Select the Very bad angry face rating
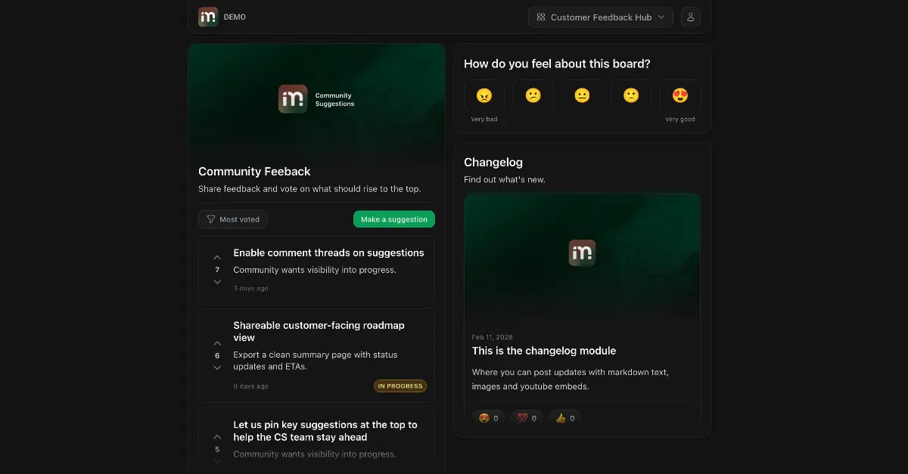 tap(484, 94)
